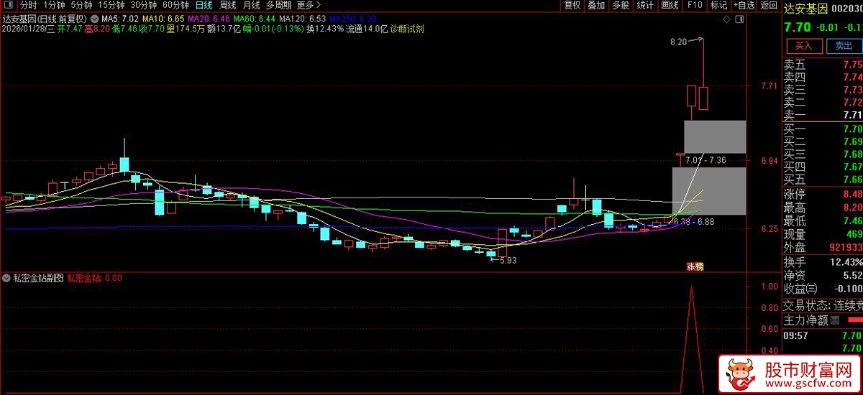
Task: Select the 60分钟 period
Action: pyautogui.click(x=175, y=5)
